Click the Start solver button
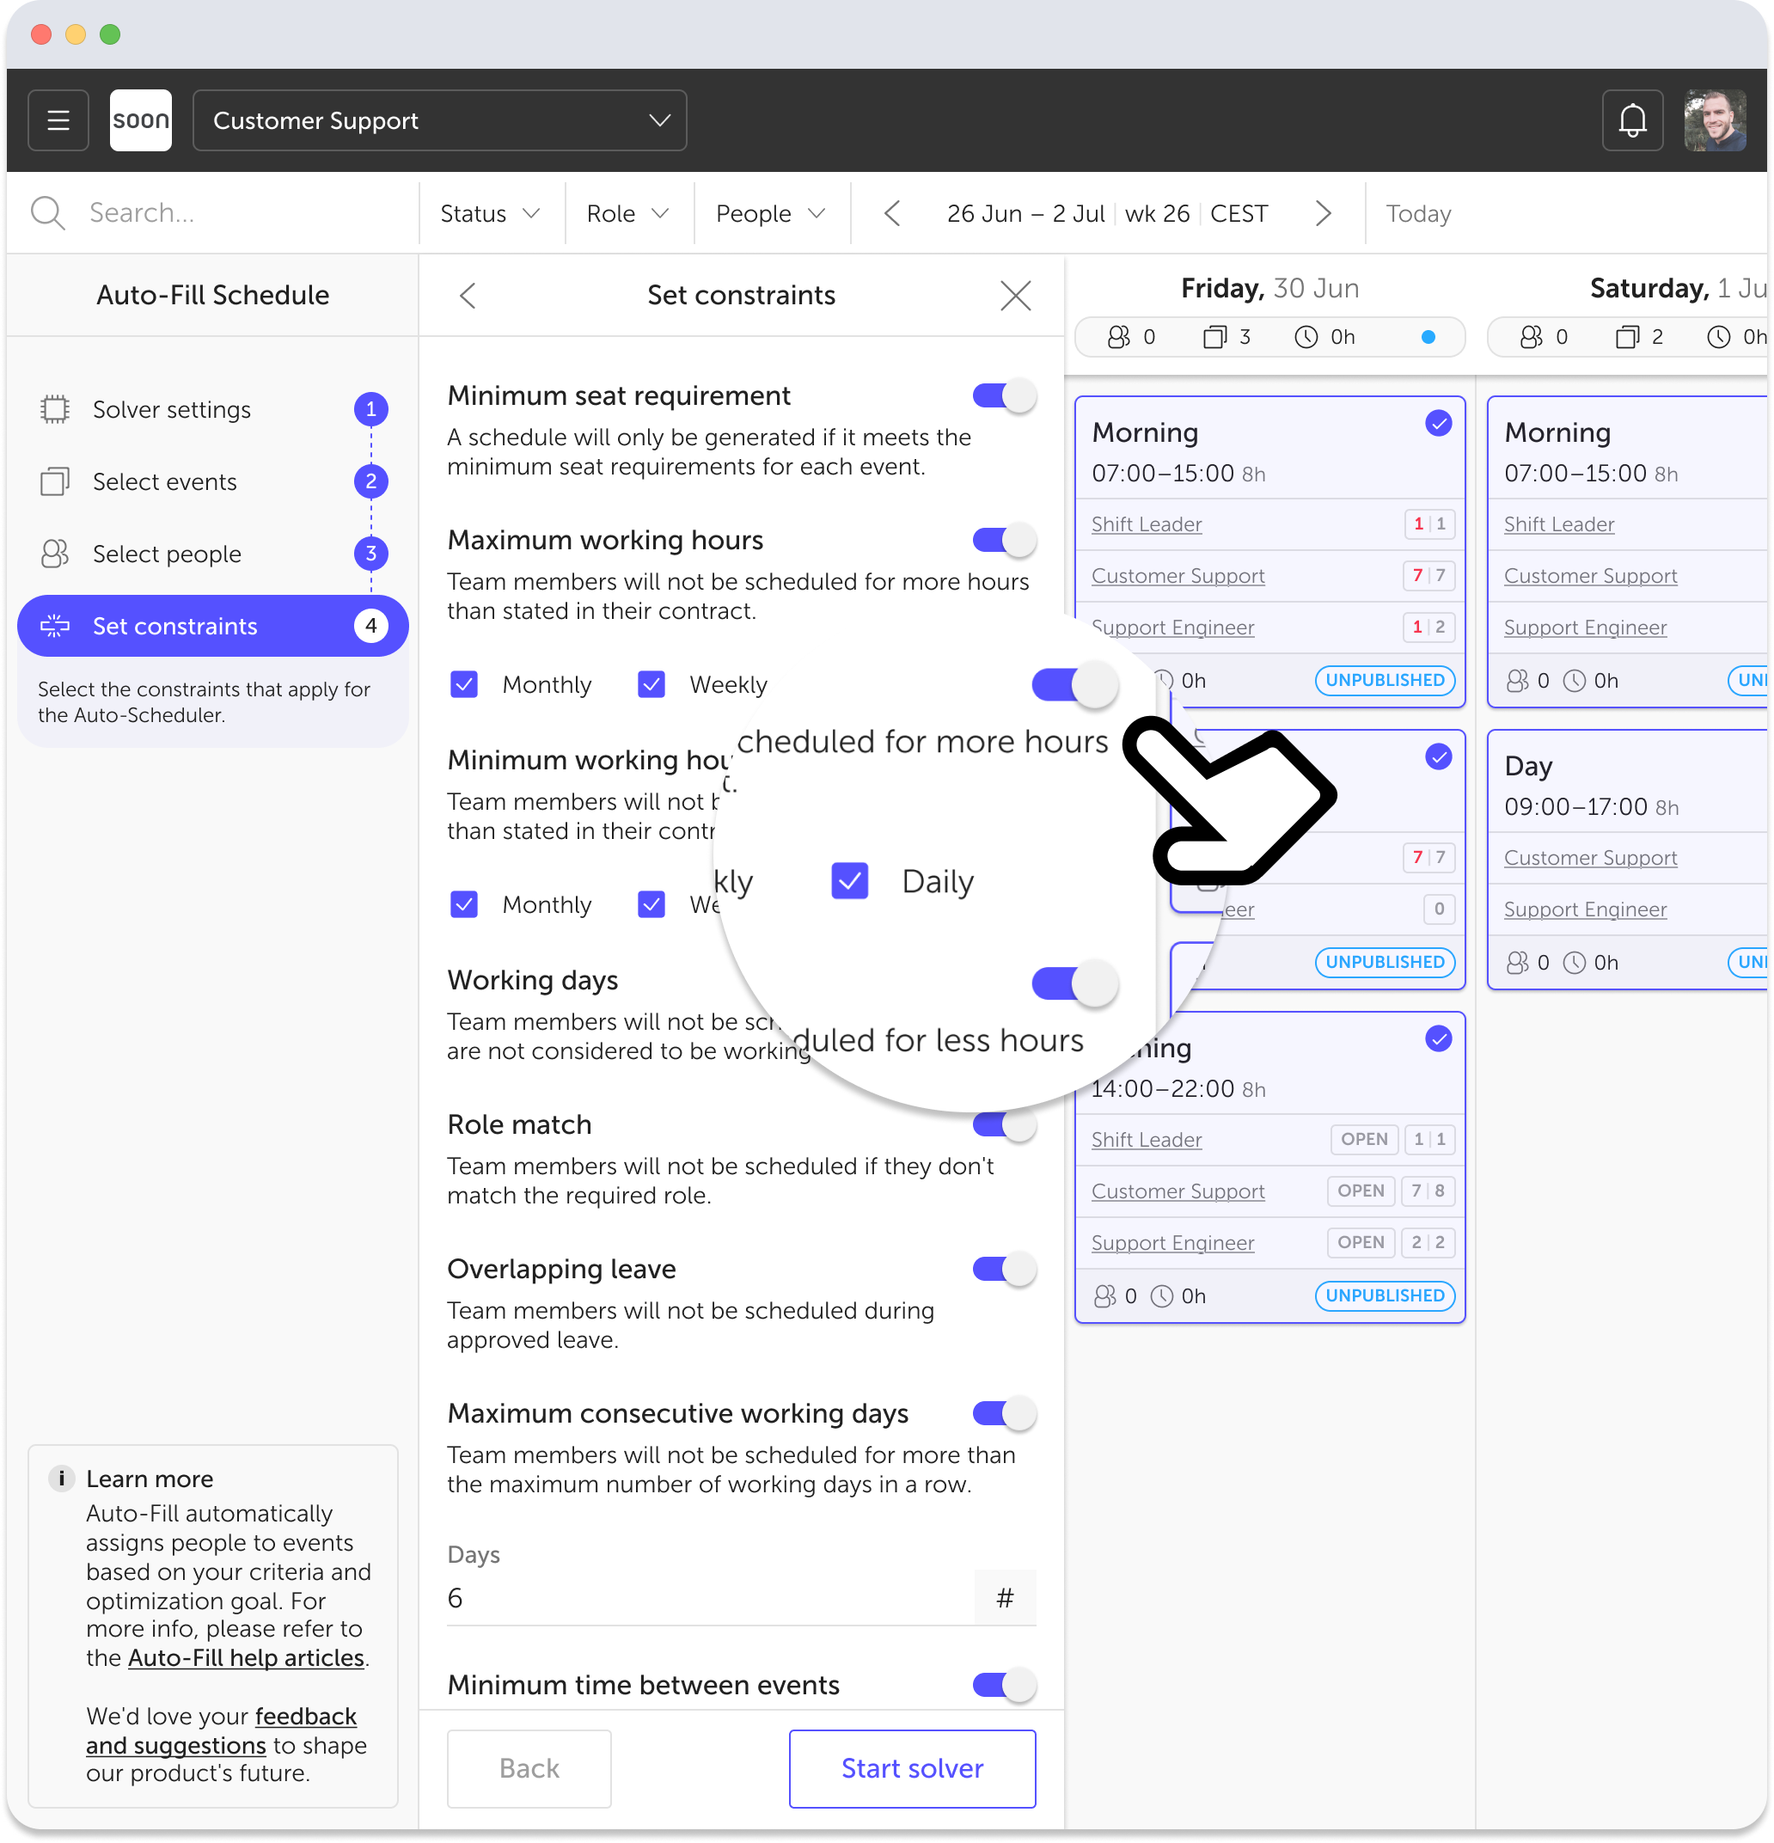The image size is (1774, 1843). [x=911, y=1767]
